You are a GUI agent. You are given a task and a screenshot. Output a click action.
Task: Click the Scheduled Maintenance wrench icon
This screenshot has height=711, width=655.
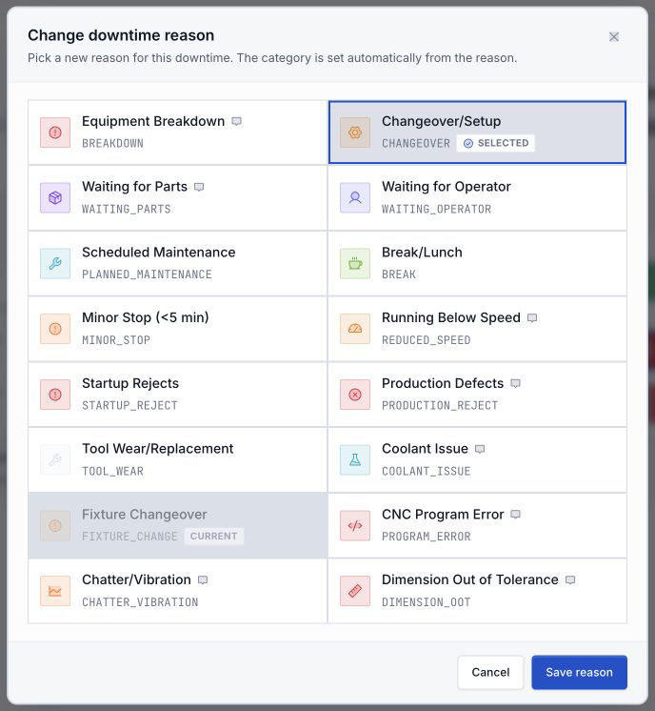55,263
